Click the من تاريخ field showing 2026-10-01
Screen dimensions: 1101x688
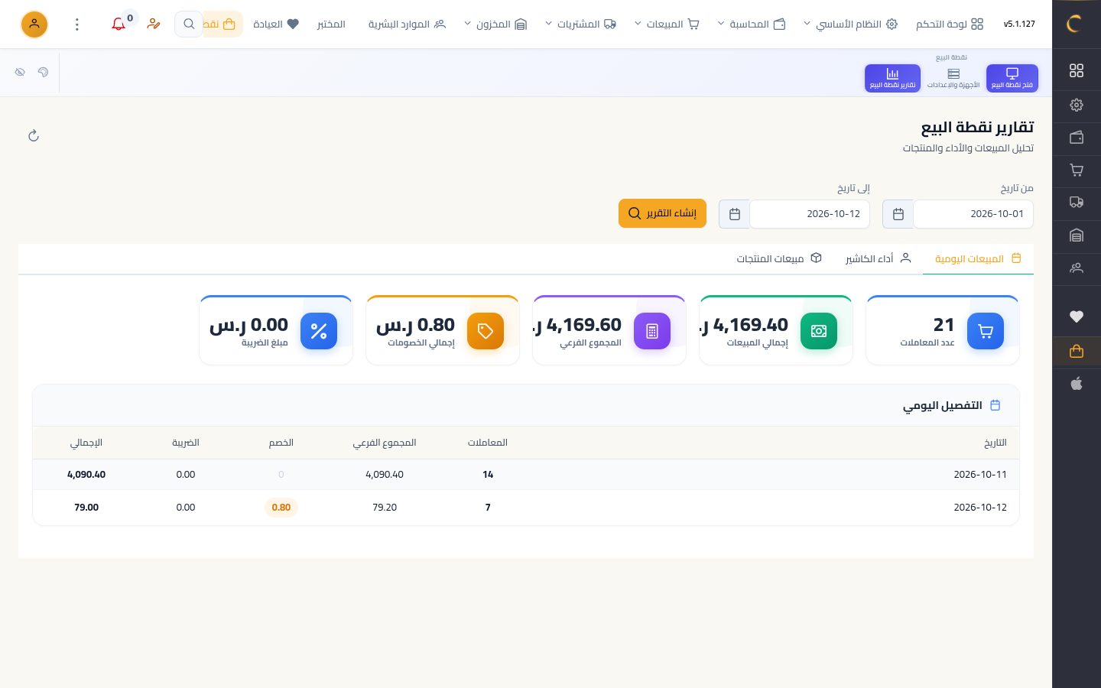click(973, 214)
